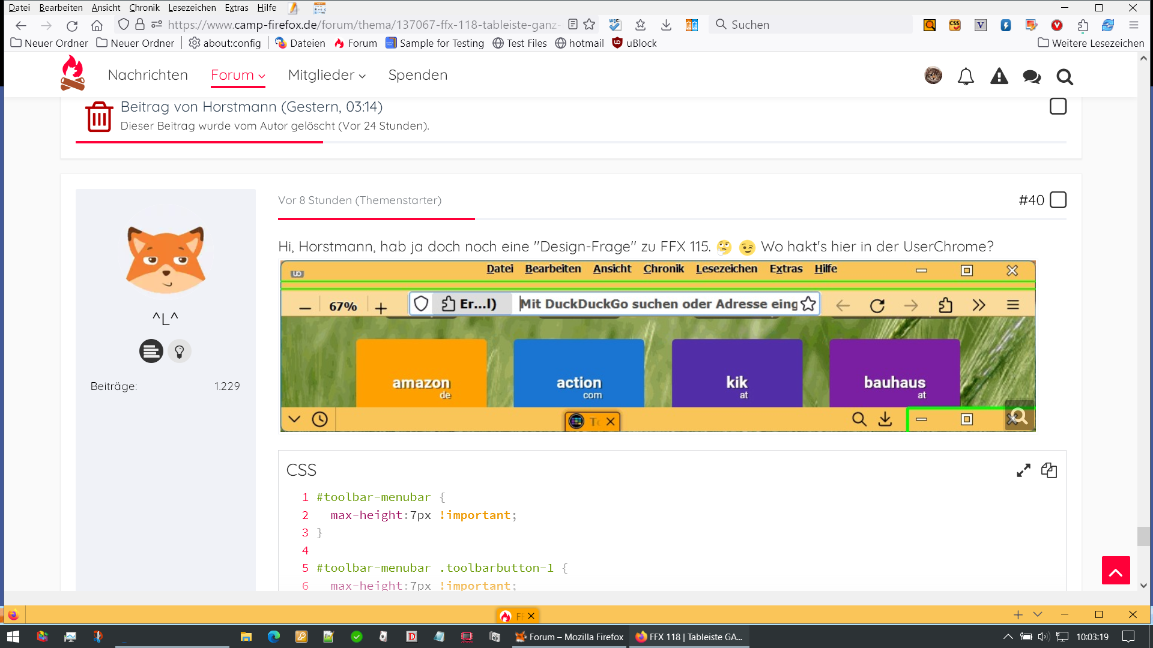
Task: Open the Extras menu
Action: pyautogui.click(x=236, y=8)
